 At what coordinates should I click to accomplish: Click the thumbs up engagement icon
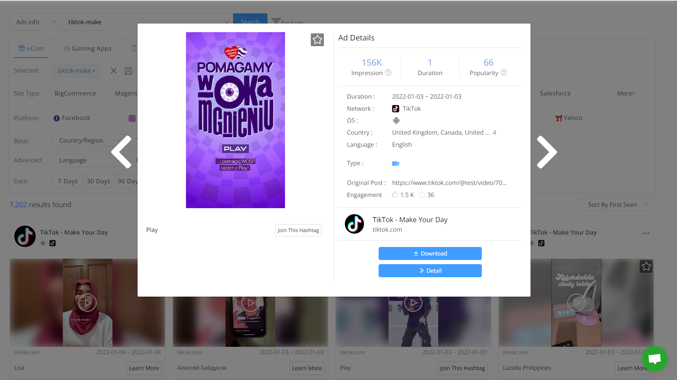(x=395, y=195)
